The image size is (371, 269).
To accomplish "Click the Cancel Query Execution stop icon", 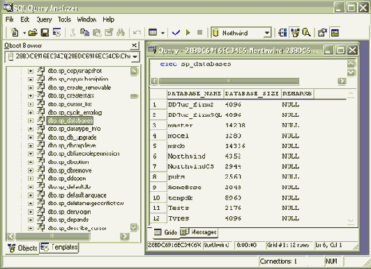I will tap(200, 32).
